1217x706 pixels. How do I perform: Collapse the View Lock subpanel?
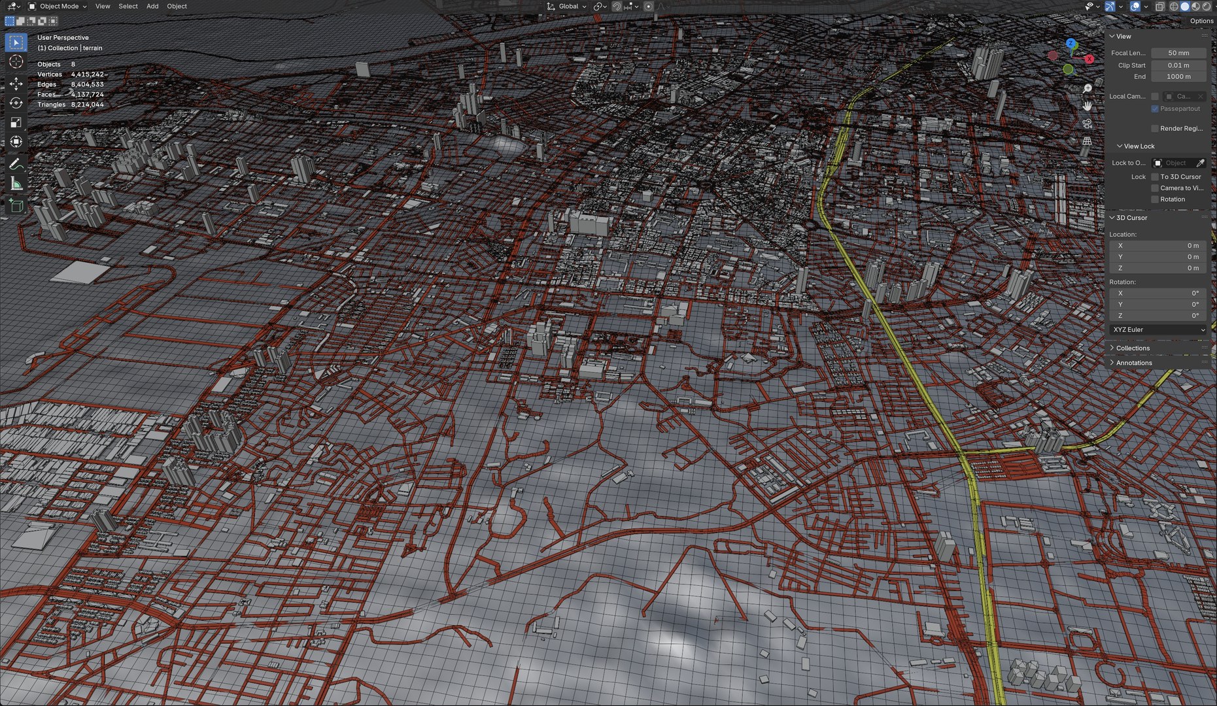click(x=1135, y=146)
